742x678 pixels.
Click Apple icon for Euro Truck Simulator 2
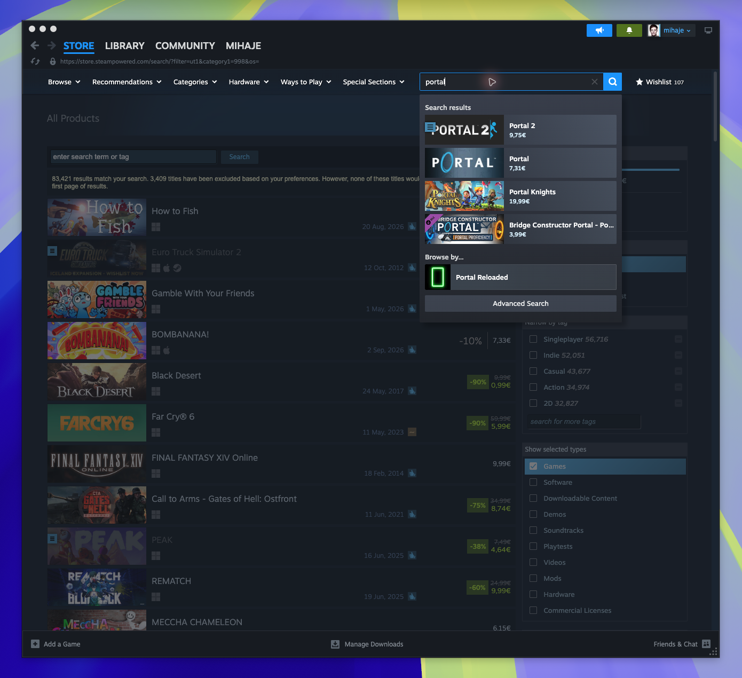click(167, 268)
